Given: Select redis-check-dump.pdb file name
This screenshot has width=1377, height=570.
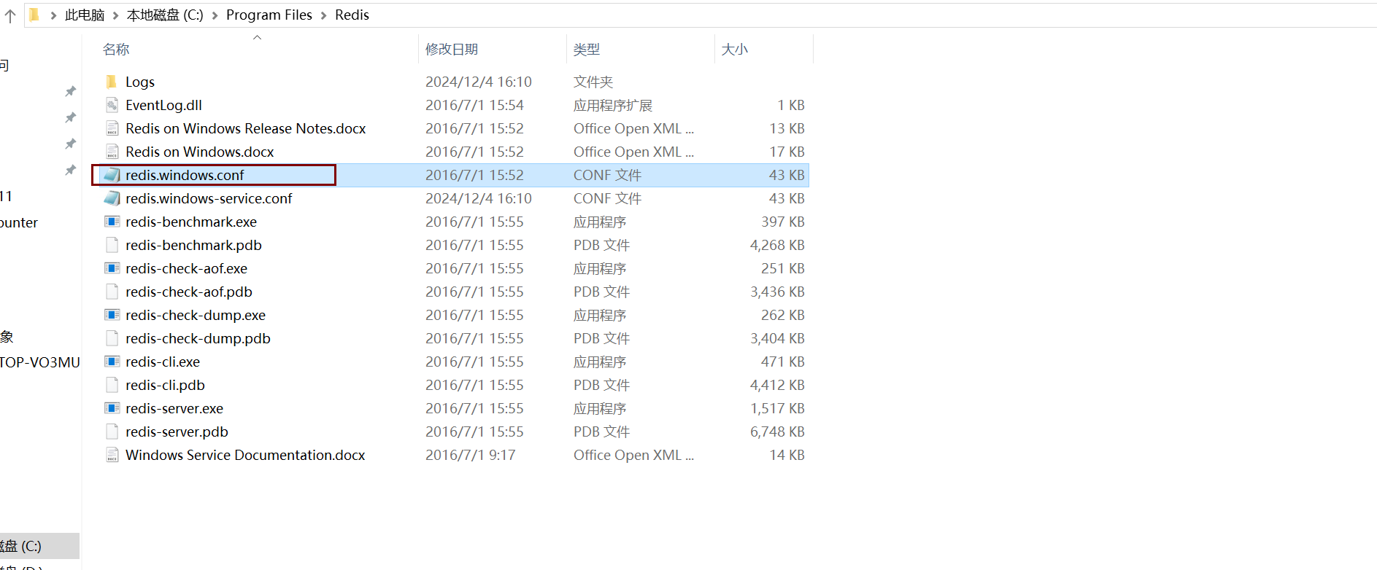Looking at the screenshot, I should coord(198,338).
